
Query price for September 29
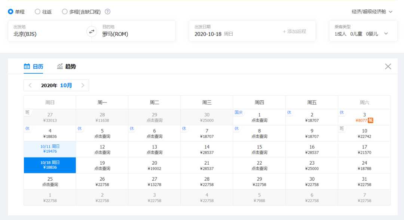[x=154, y=117]
